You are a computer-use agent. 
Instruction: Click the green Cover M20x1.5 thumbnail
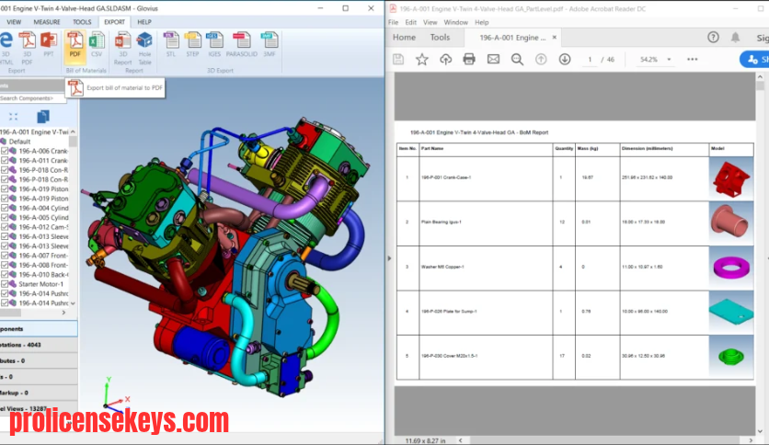pos(731,357)
